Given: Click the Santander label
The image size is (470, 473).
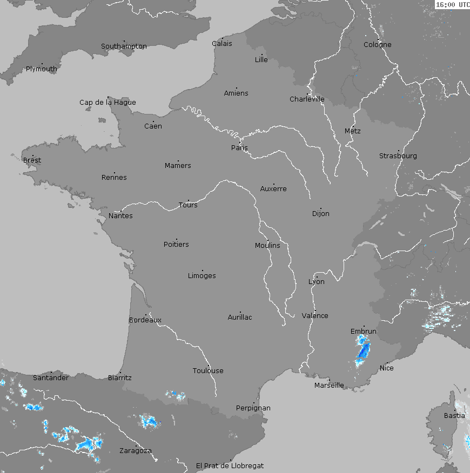Looking at the screenshot, I should pyautogui.click(x=51, y=377).
